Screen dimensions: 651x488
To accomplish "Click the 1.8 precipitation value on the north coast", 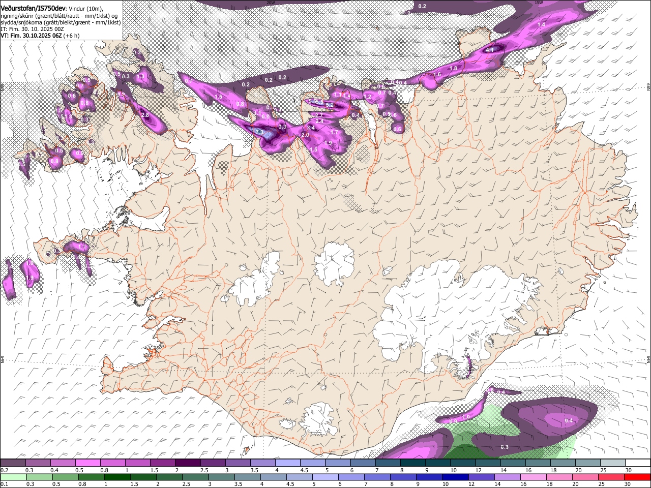I will coord(453,68).
